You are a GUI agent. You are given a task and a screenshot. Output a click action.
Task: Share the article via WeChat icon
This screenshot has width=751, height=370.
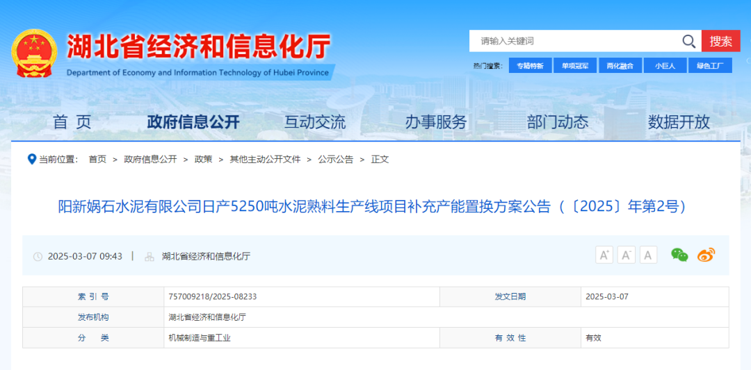coord(679,255)
